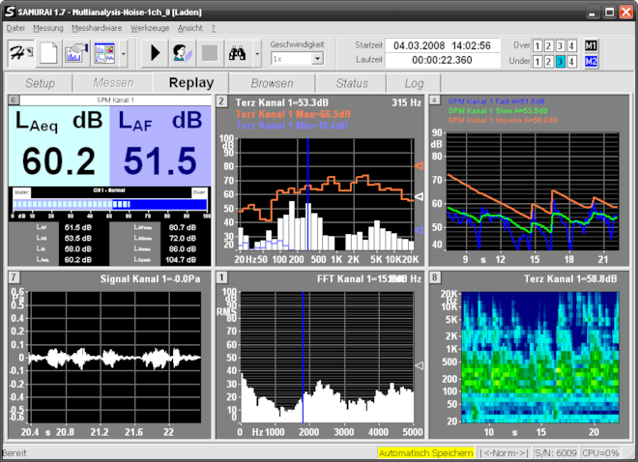Click the grey Stop button
Viewport: 638px width, 462px height.
click(208, 53)
